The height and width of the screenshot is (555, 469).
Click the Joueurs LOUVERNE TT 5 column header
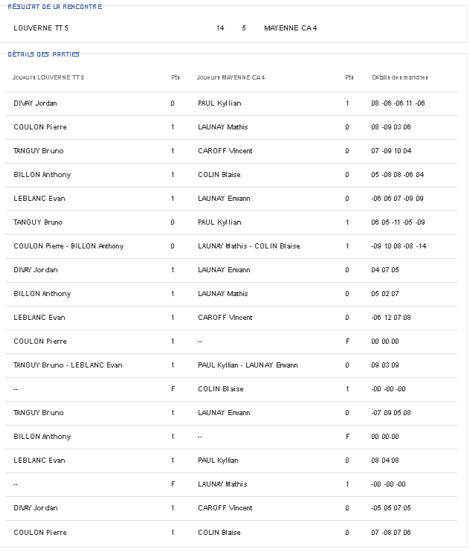click(48, 77)
